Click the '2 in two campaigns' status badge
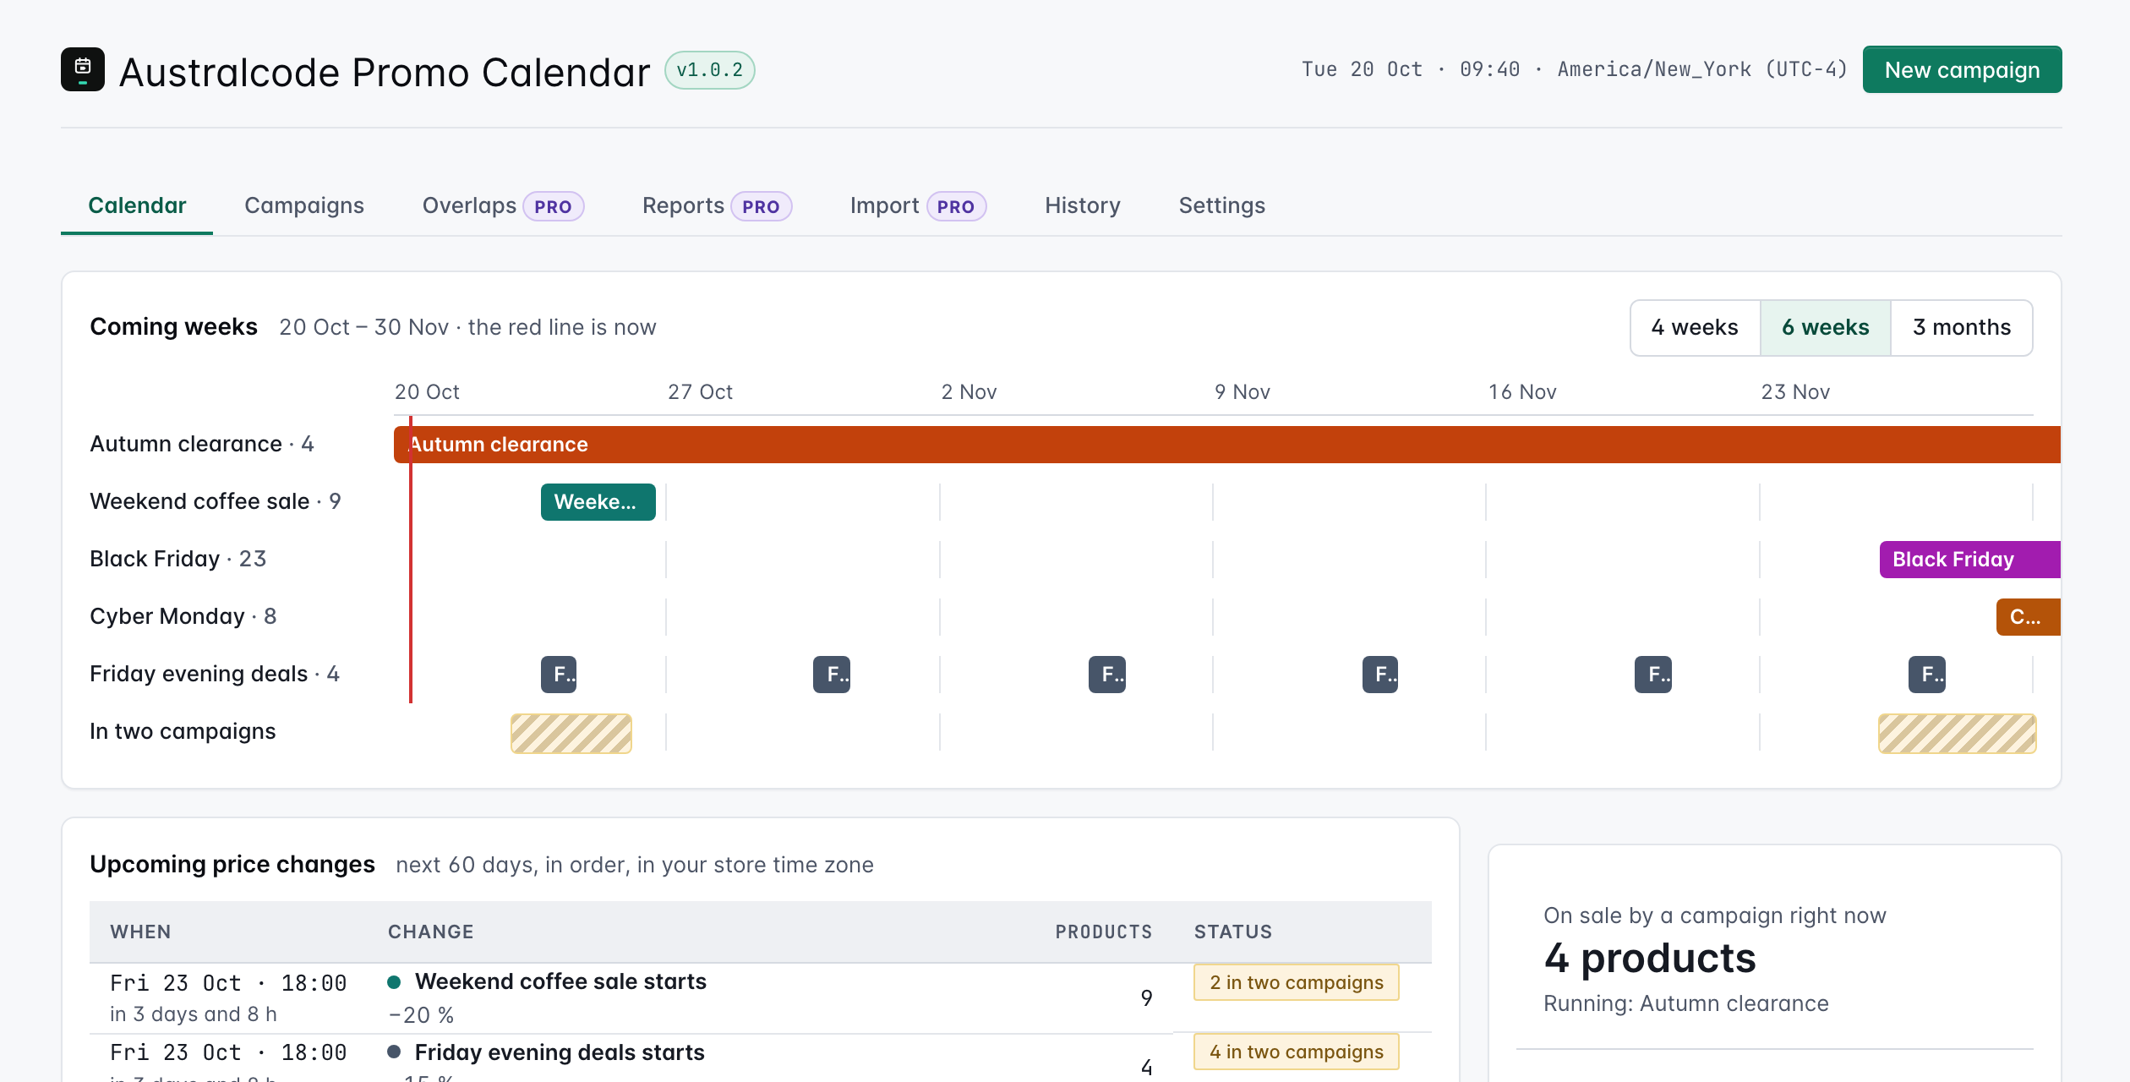This screenshot has height=1082, width=2130. [1297, 982]
